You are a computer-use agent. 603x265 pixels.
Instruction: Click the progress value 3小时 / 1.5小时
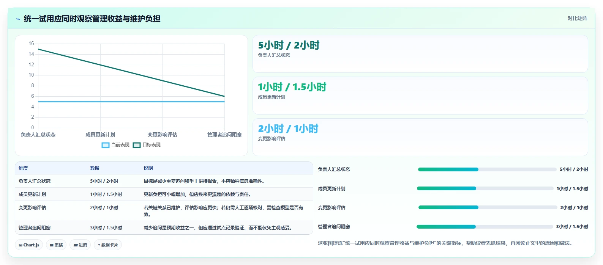(x=572, y=227)
